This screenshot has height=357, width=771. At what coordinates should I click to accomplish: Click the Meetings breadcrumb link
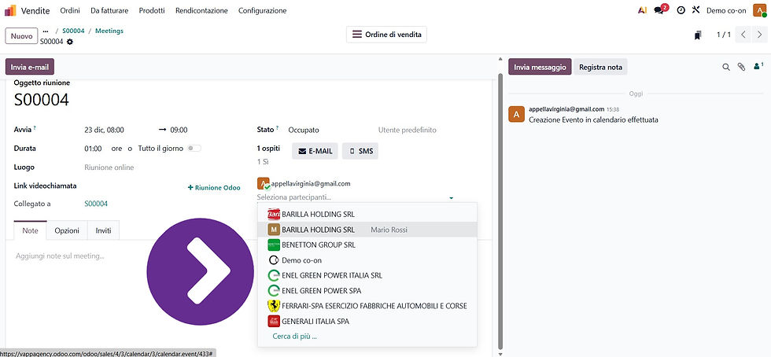[x=109, y=31]
